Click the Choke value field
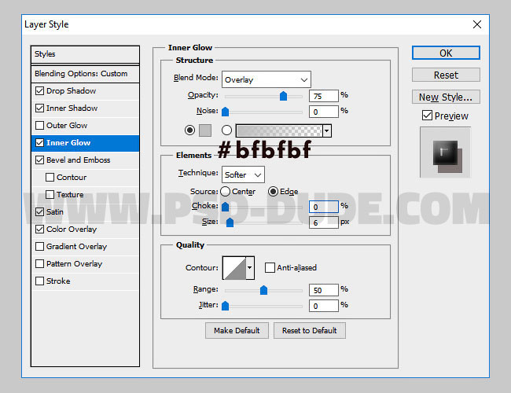Image resolution: width=511 pixels, height=393 pixels. pos(324,207)
